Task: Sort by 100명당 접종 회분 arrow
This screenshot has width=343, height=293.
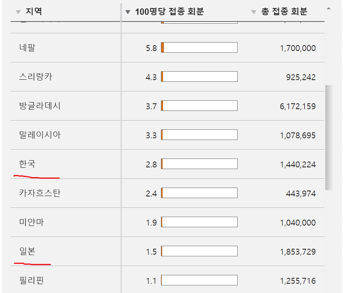Action: coord(128,12)
